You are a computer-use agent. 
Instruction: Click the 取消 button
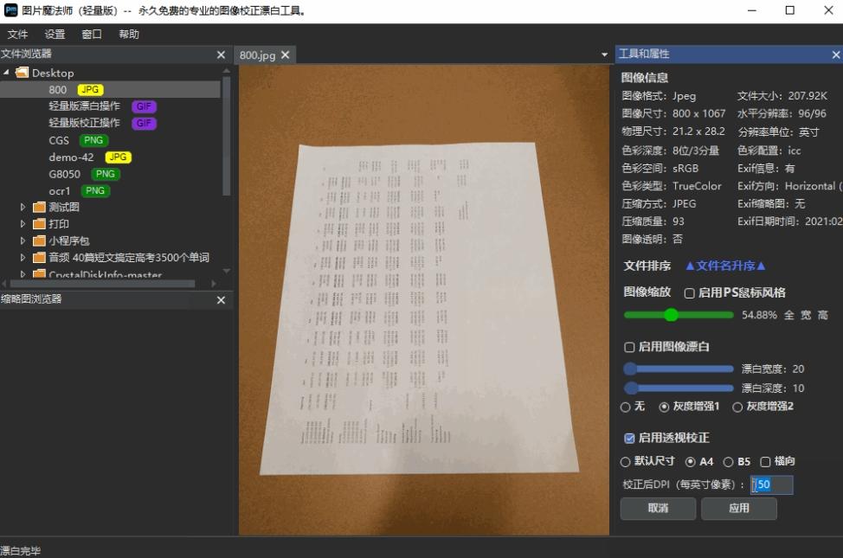[x=657, y=509]
